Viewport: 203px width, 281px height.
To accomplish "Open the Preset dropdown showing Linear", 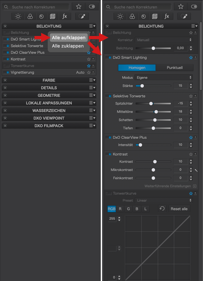I will (164, 200).
